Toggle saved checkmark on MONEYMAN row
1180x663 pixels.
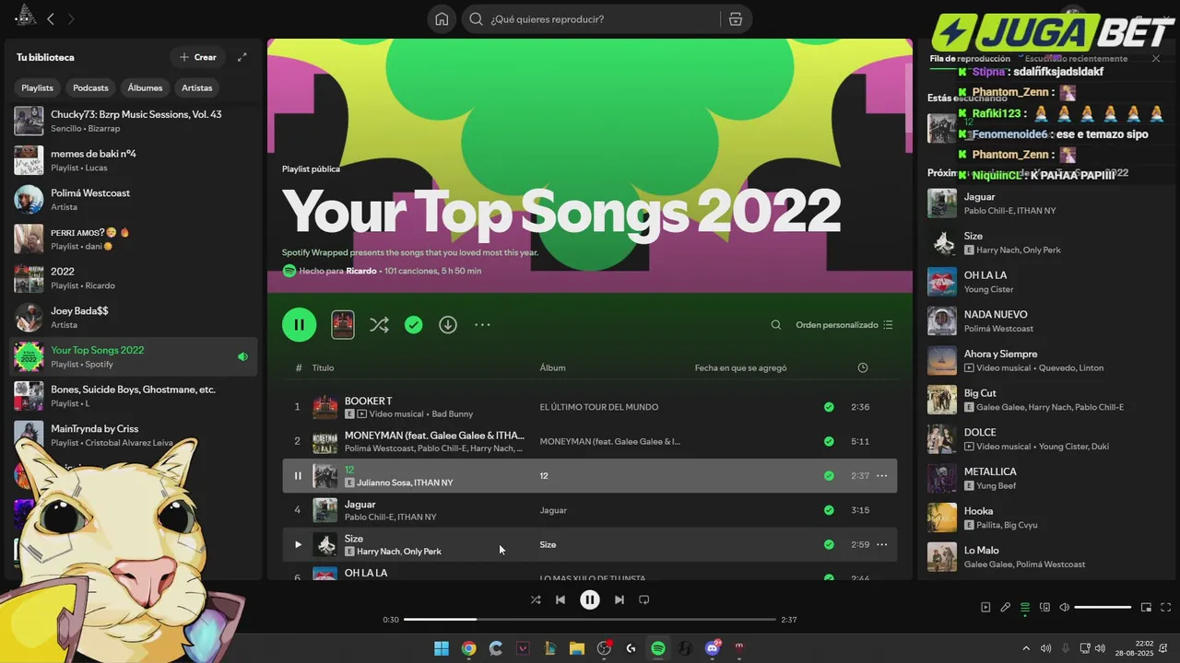[829, 441]
